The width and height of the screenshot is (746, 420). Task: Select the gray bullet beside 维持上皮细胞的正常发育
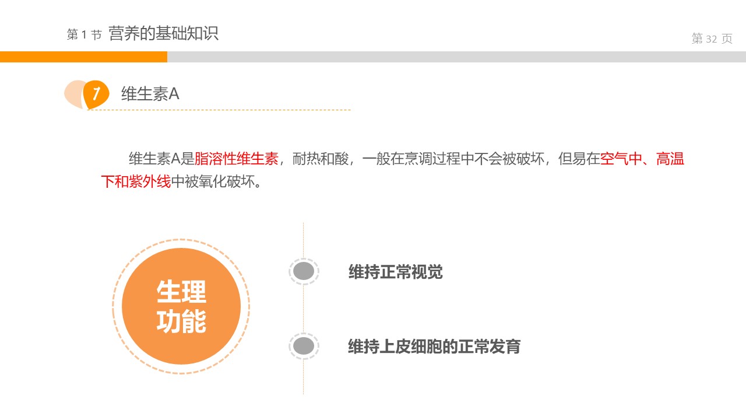click(304, 346)
